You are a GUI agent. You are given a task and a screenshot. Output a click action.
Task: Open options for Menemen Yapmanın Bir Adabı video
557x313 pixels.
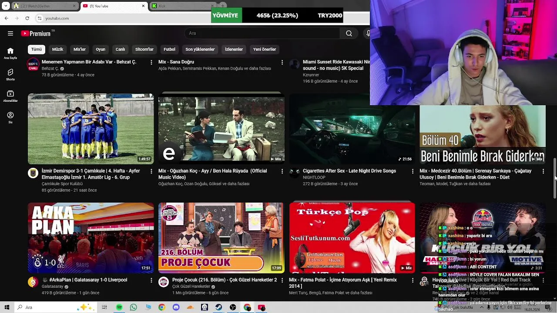(151, 63)
